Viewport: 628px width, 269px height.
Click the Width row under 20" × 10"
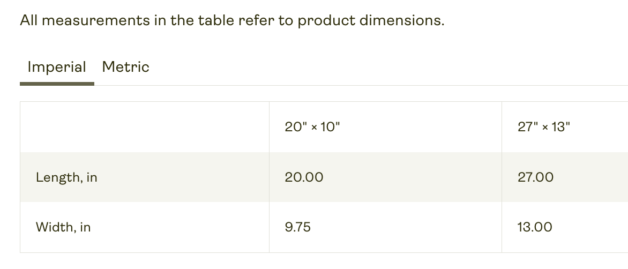(x=385, y=227)
